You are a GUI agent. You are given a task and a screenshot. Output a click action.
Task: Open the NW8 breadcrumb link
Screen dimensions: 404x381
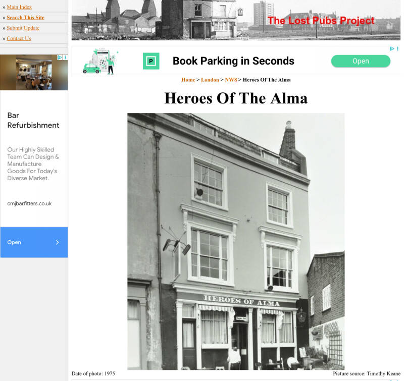[x=231, y=80]
